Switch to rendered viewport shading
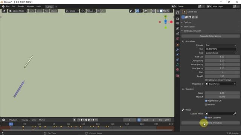 [x=168, y=11]
